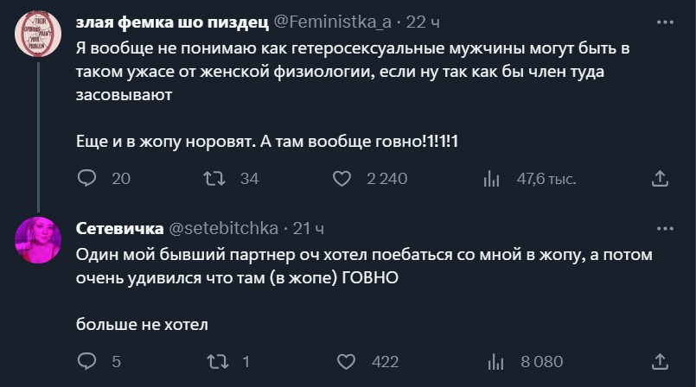This screenshot has width=696, height=387.
Task: View analytics icon on first tweet
Action: pyautogui.click(x=491, y=179)
